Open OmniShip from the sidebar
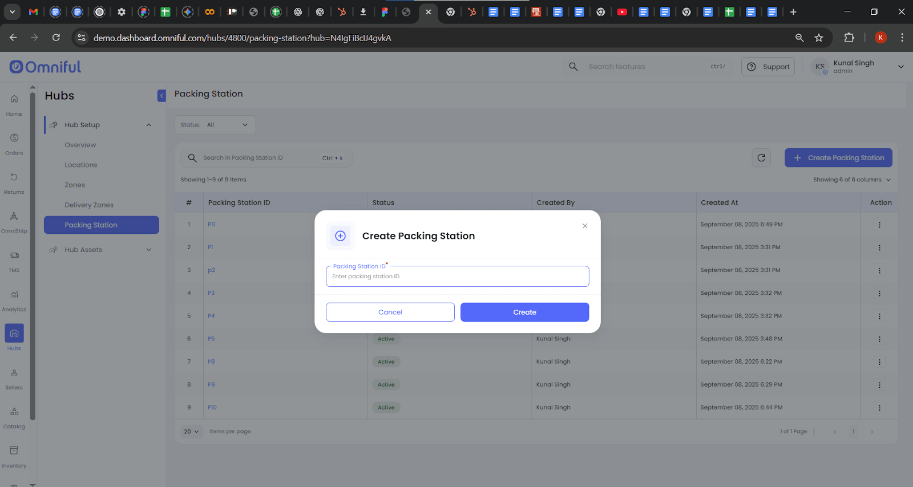Image resolution: width=913 pixels, height=487 pixels. (14, 222)
